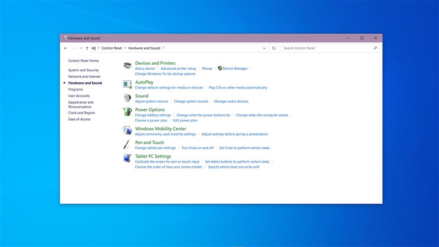Navigate up one level with up arrow
This screenshot has width=439, height=247.
87,48
